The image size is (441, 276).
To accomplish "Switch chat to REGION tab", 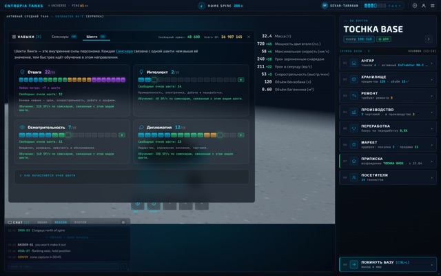I will pyautogui.click(x=61, y=222).
